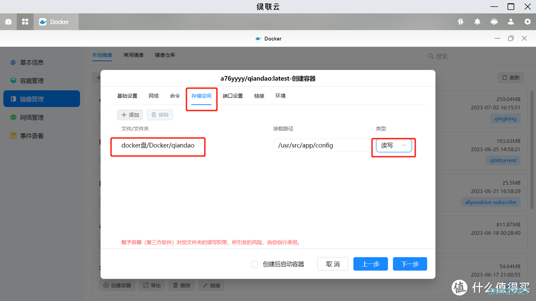Toggle 创建后启动容器 checkbox
Image resolution: width=536 pixels, height=301 pixels.
(254, 264)
